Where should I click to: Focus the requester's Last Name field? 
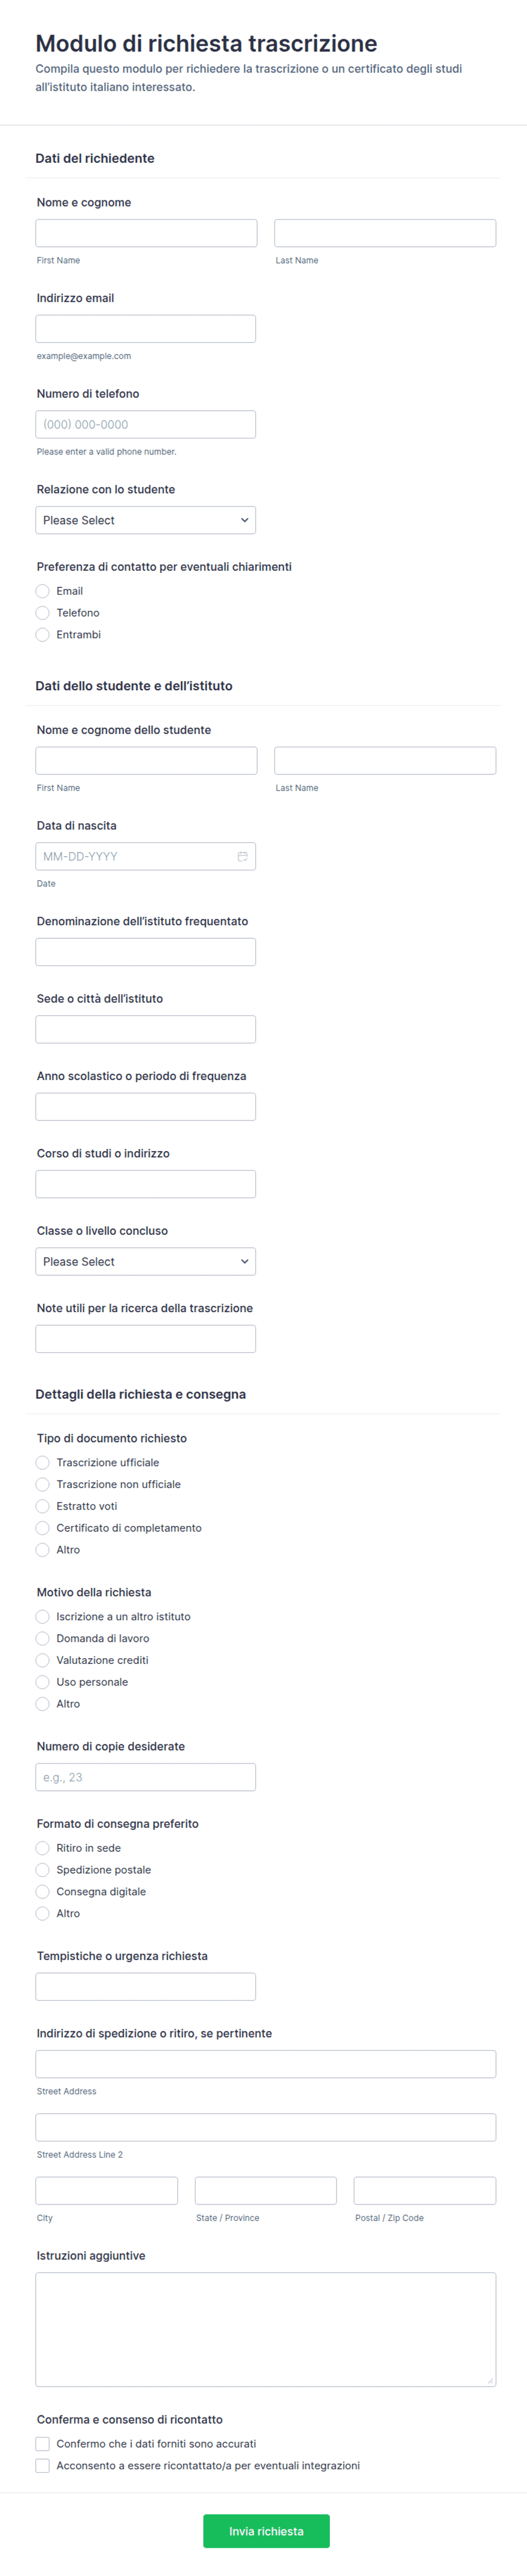385,233
